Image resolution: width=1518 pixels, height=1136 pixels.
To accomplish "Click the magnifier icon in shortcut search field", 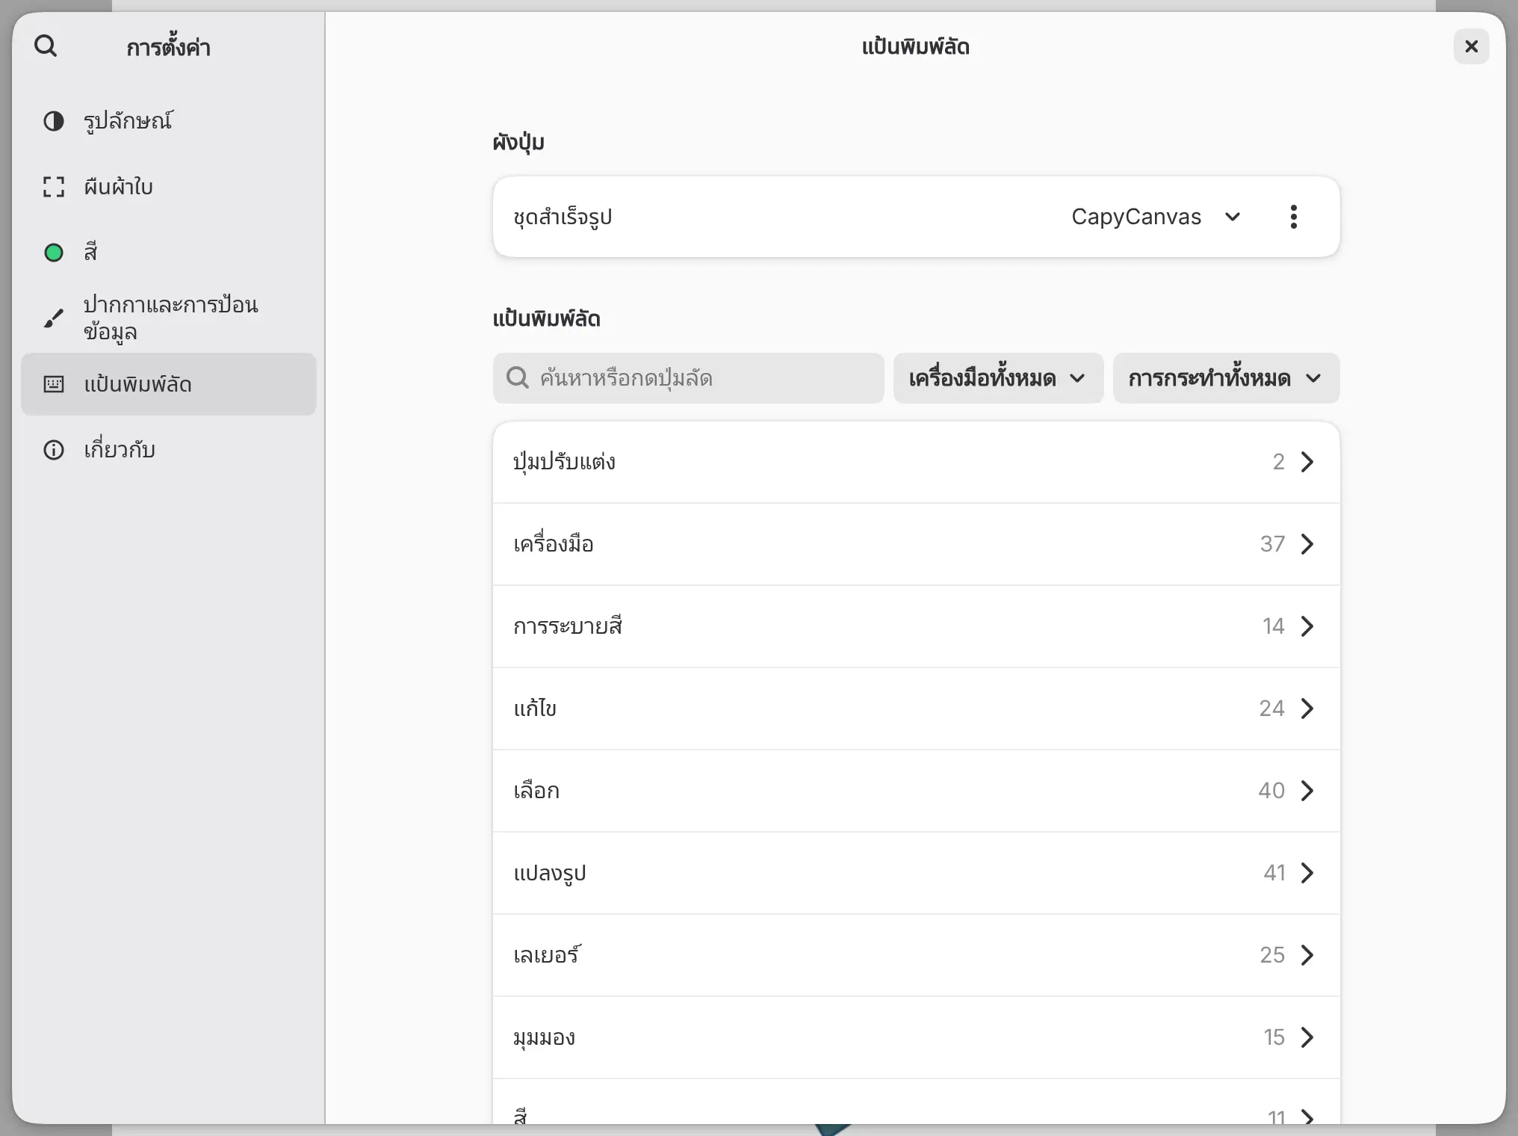I will pyautogui.click(x=517, y=378).
